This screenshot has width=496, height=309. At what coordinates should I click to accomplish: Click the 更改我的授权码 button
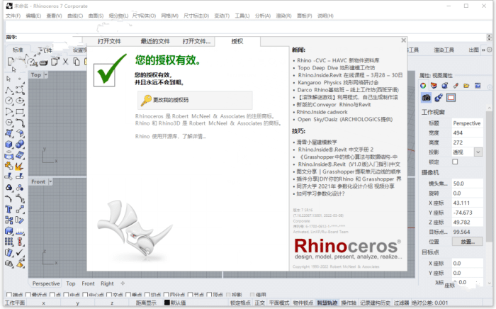pos(195,100)
